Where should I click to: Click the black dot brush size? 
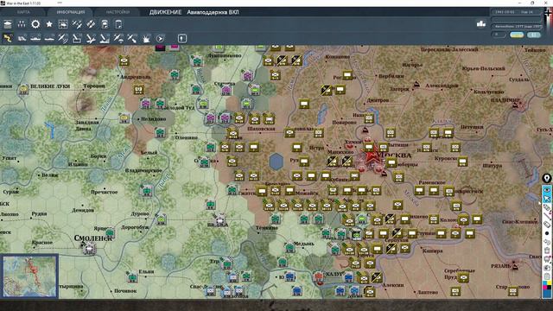click(x=547, y=233)
